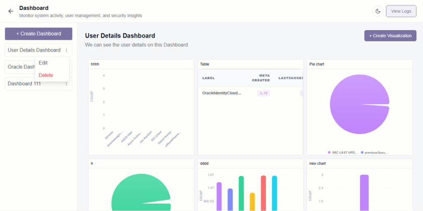Click the 1.7T badge in table
423x211 pixels.
coord(263,93)
